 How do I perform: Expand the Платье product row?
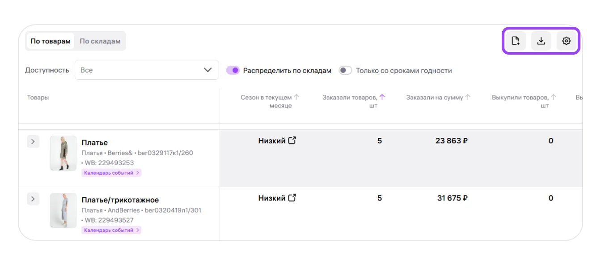(33, 142)
